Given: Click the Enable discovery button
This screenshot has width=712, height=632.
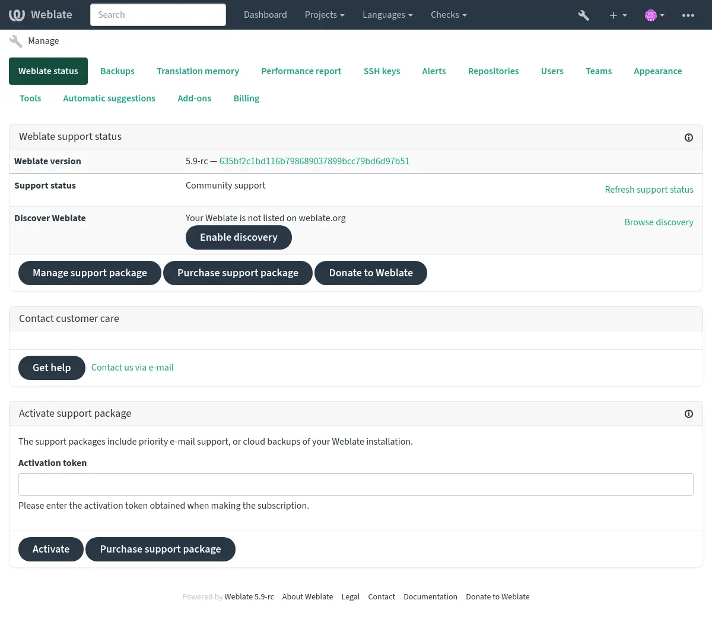Looking at the screenshot, I should [239, 238].
